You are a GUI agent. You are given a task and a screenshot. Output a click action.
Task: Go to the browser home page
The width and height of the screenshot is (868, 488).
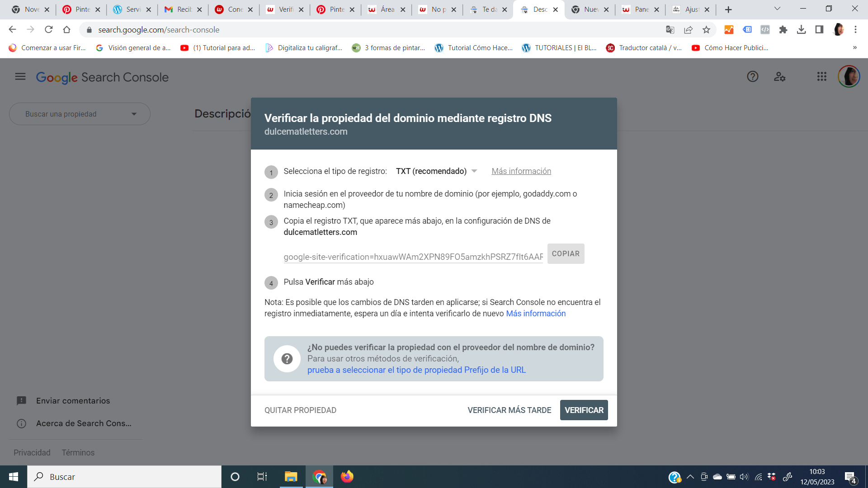[66, 30]
